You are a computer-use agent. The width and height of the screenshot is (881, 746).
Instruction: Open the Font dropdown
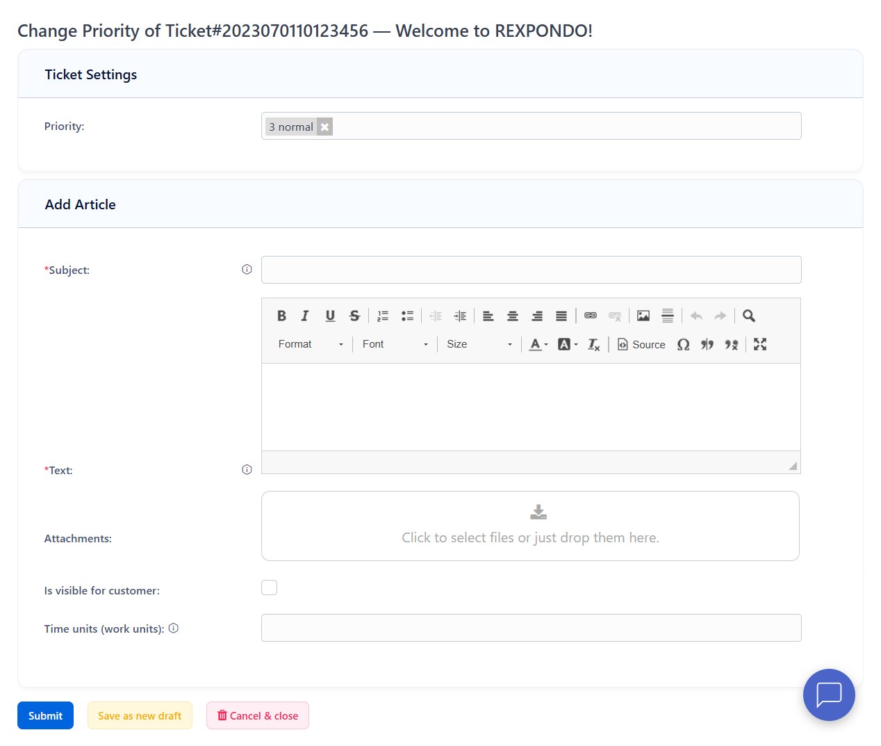pyautogui.click(x=395, y=344)
